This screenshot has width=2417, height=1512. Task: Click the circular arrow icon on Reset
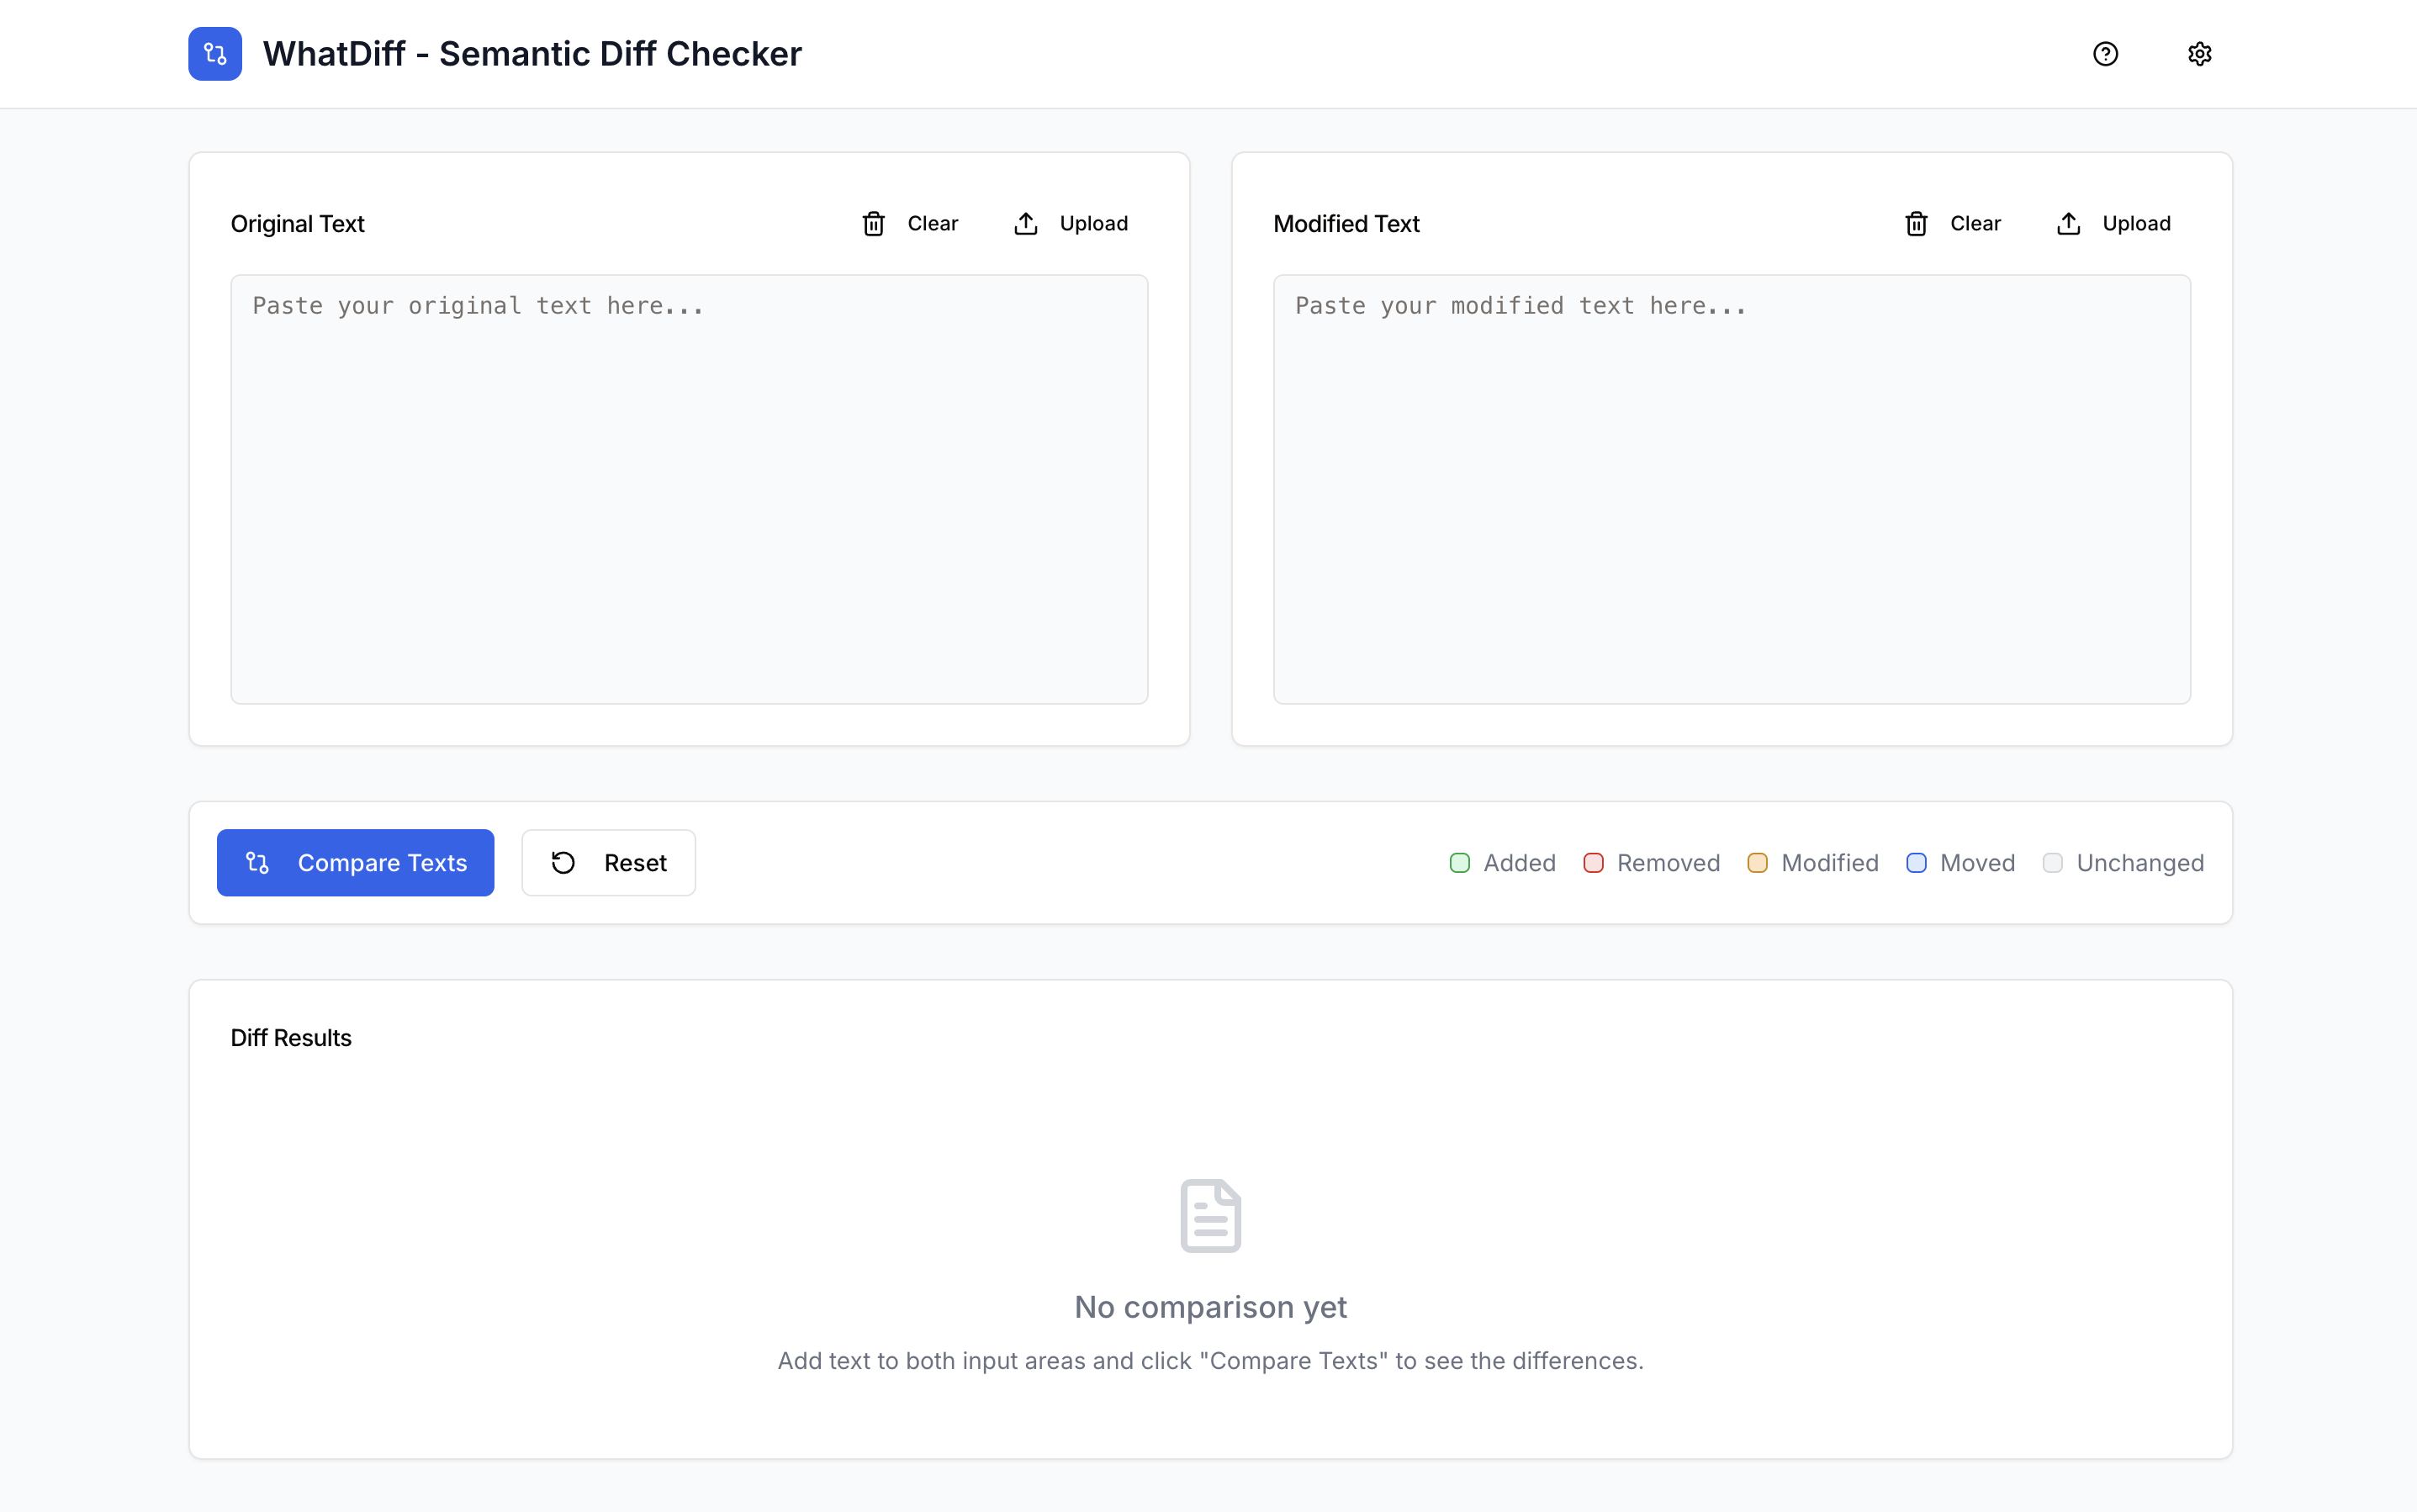(563, 863)
